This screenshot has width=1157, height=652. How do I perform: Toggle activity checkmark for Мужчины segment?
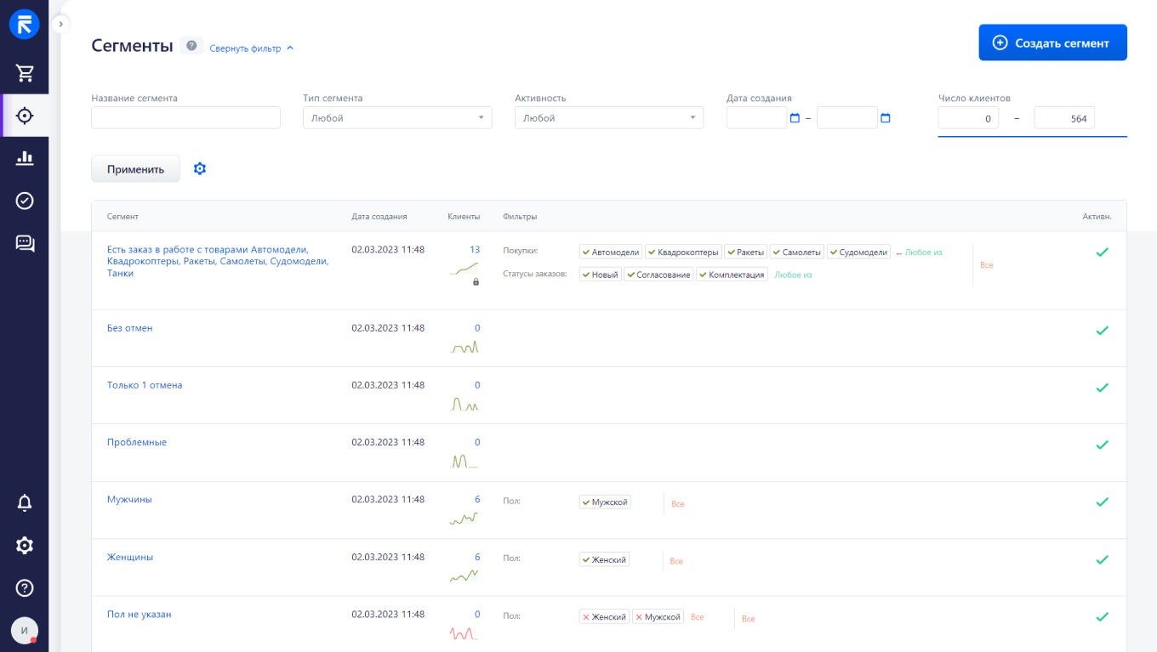[1103, 502]
